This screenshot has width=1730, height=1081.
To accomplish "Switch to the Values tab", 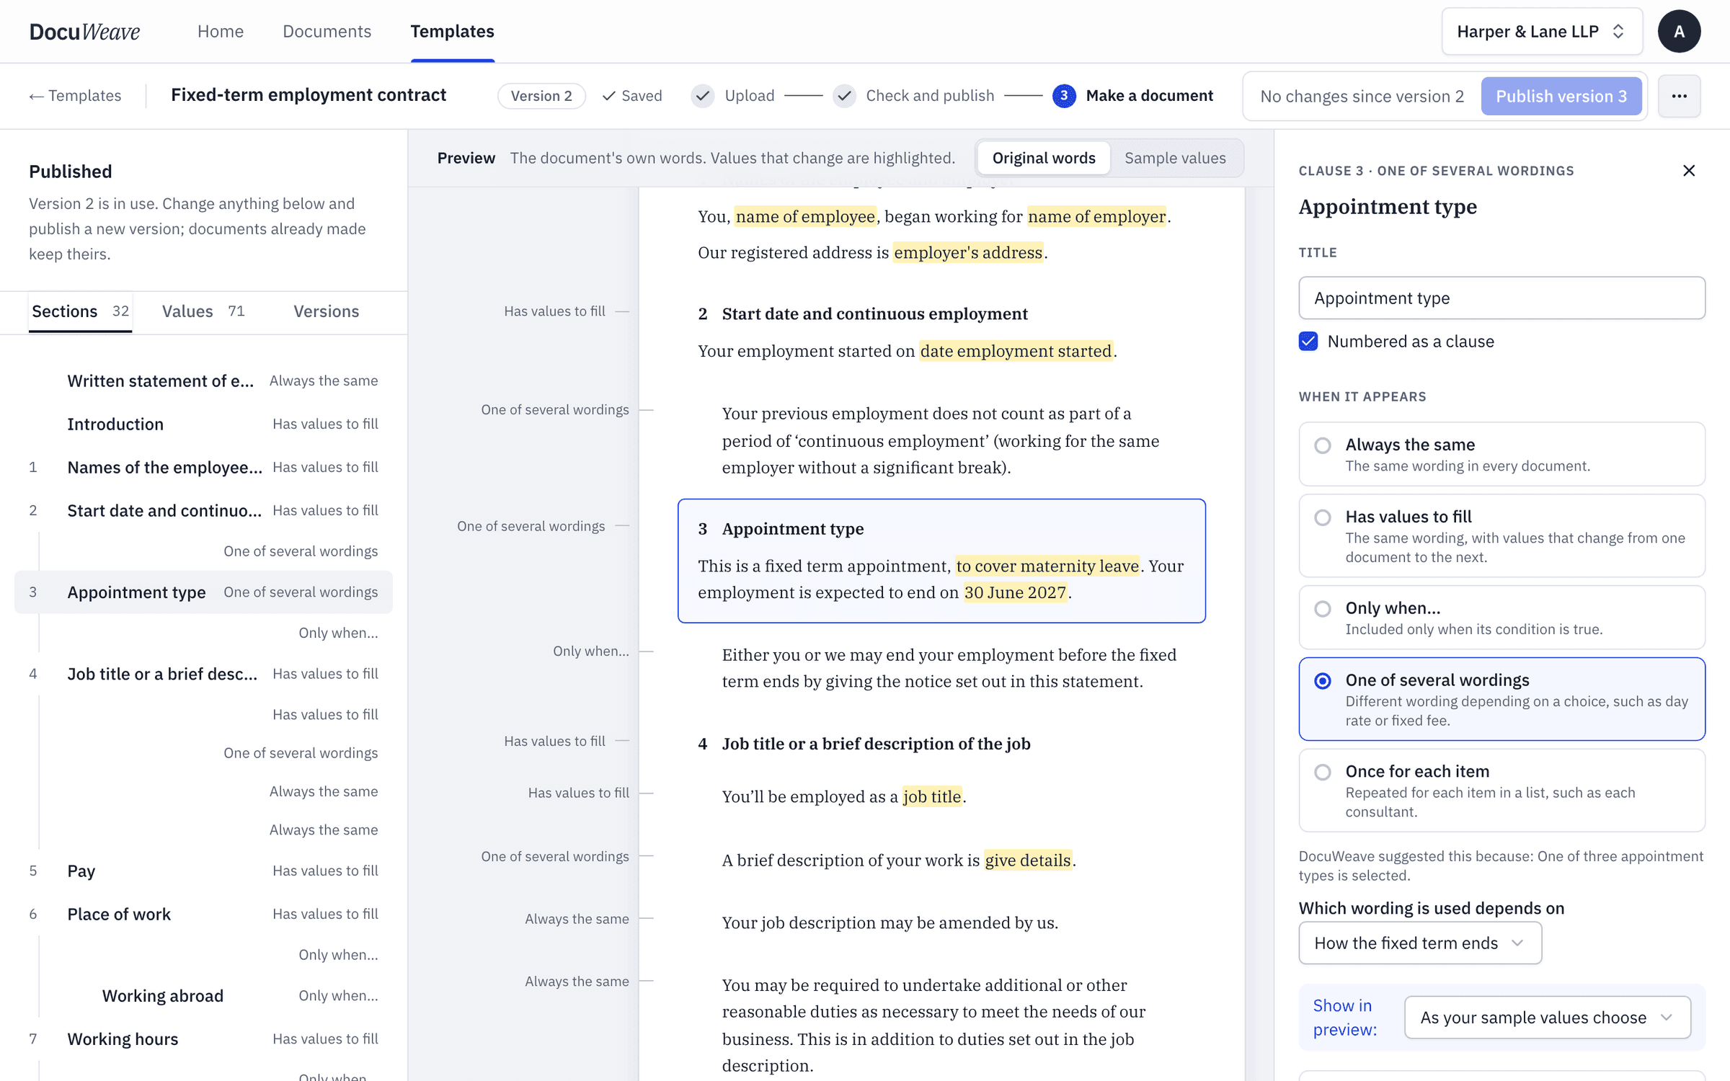I will [203, 311].
